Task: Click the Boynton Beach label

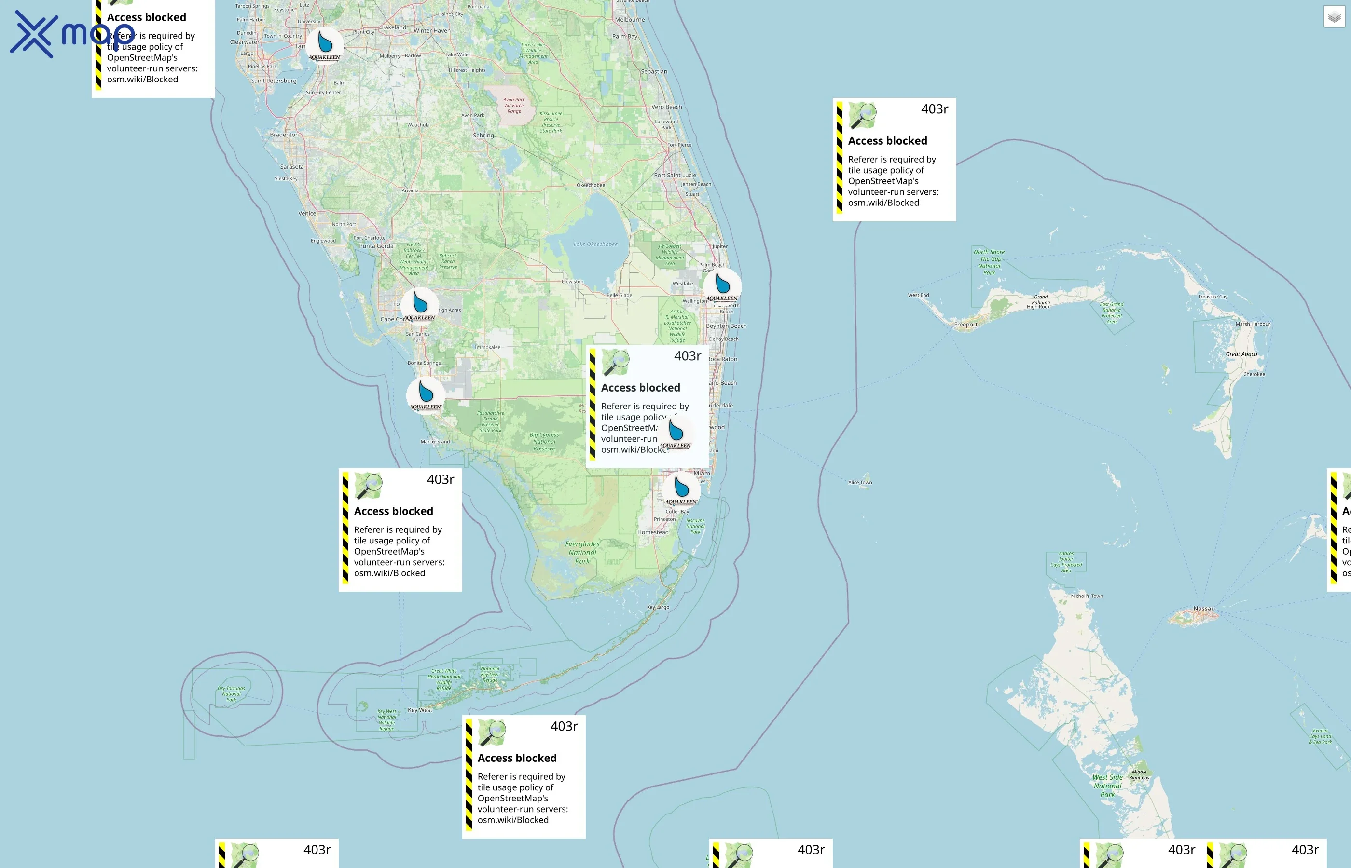Action: coord(726,326)
